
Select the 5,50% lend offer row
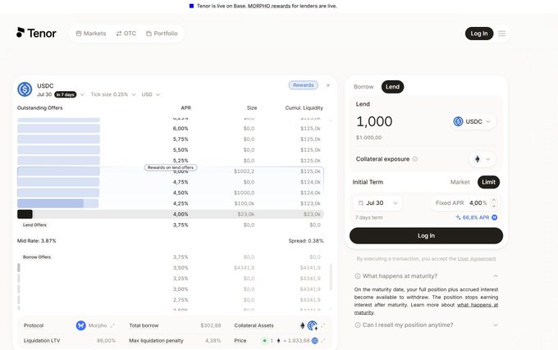point(171,150)
